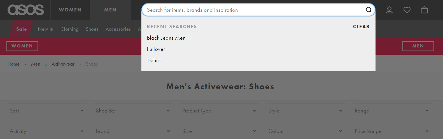
Task: Go to Activewear breadcrumb
Action: click(63, 64)
